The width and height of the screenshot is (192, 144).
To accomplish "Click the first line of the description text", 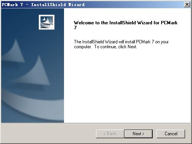I will click(x=121, y=42).
